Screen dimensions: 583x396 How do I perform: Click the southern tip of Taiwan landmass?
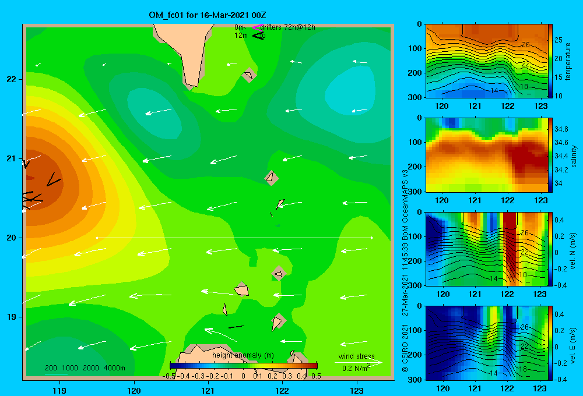pos(192,80)
